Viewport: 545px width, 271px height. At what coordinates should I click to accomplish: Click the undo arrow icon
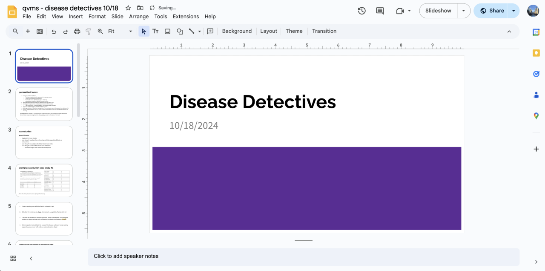[54, 31]
